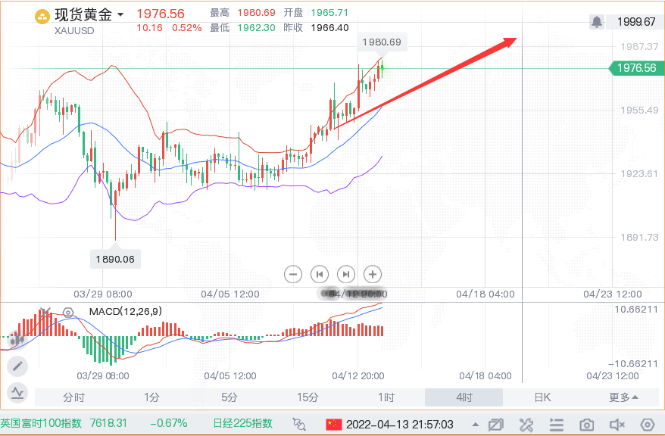Open MACD indicator settings hexagon icon
This screenshot has width=665, height=436.
[x=68, y=313]
